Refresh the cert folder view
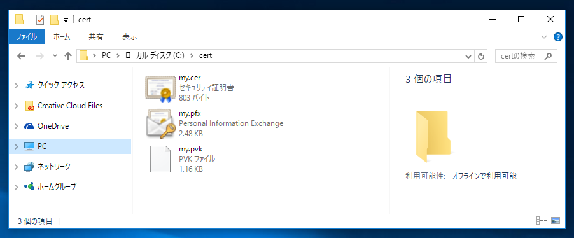 pyautogui.click(x=481, y=57)
